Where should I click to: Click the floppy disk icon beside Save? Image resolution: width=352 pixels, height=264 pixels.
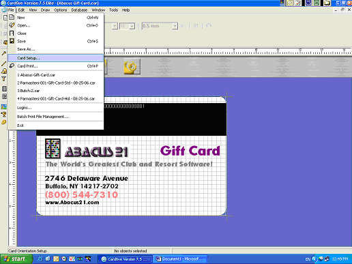click(x=12, y=41)
